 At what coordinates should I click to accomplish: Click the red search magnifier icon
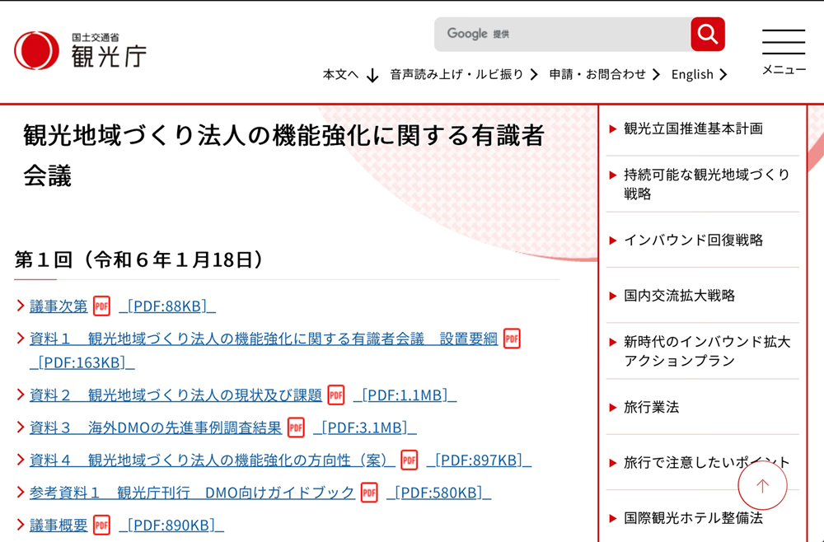coord(707,34)
